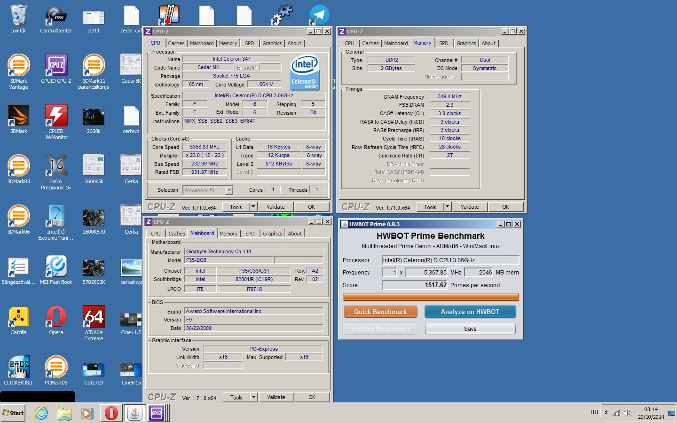Open the thermometer app desktop shortcut

coord(169,15)
